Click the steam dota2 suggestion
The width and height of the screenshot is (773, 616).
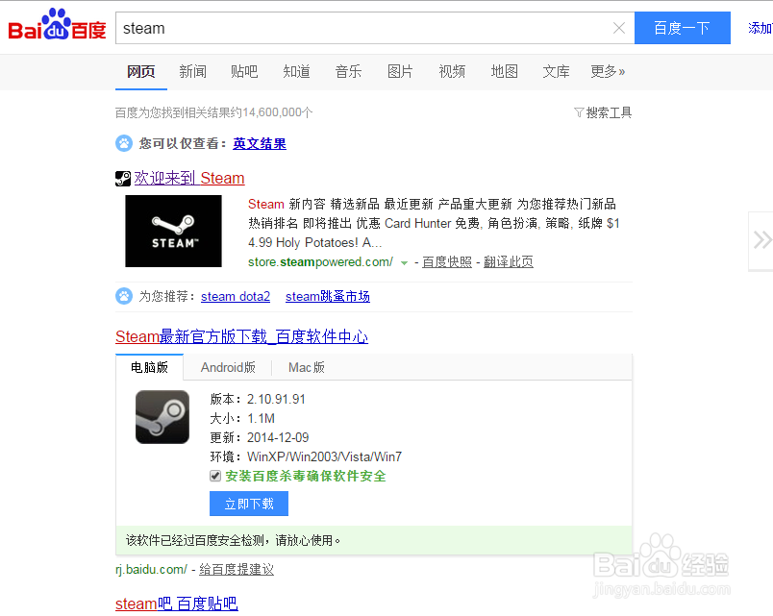[x=236, y=297]
